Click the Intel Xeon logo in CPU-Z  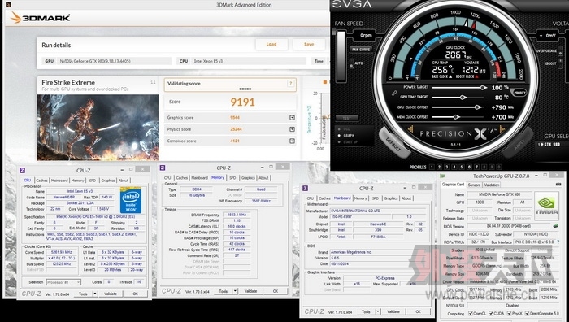(131, 200)
